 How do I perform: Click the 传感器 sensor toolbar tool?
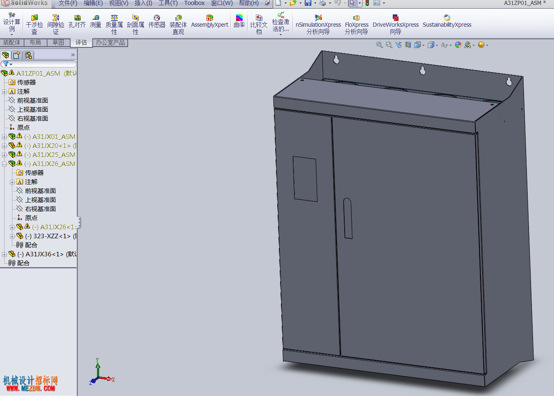click(x=157, y=21)
